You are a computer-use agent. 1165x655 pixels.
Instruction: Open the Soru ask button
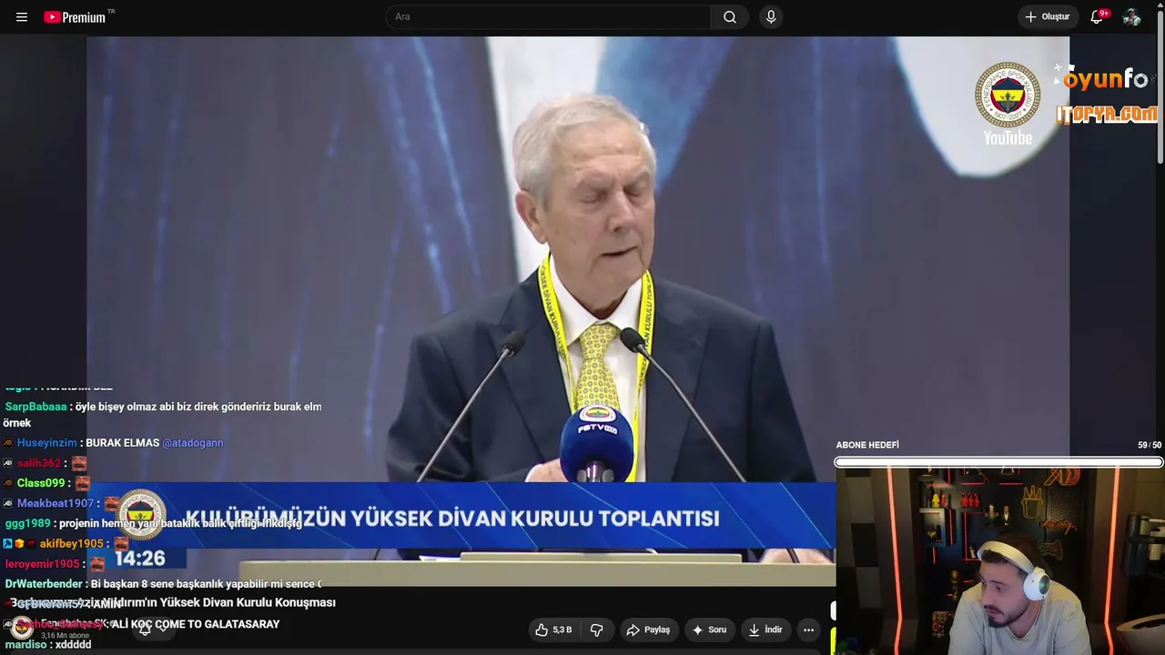709,630
